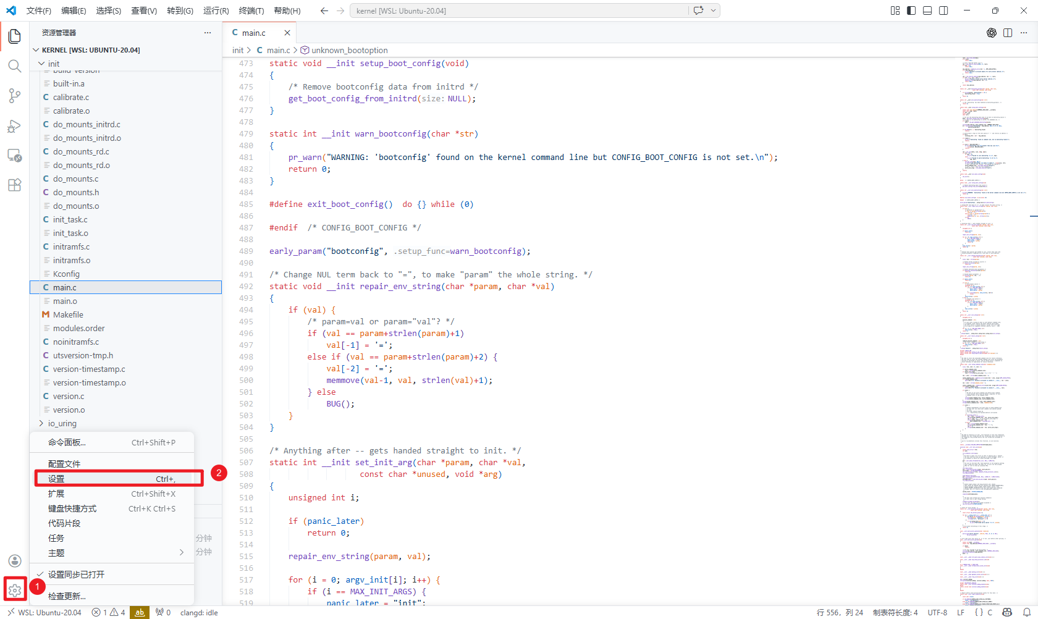
Task: Select 键盘快捷方式 menu entry
Action: point(112,508)
